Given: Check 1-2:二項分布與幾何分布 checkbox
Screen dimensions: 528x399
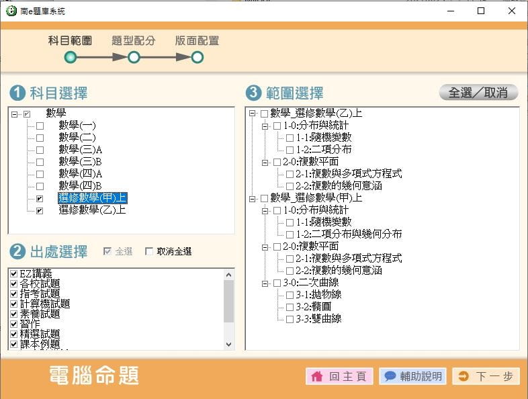Looking at the screenshot, I should click(x=290, y=234).
